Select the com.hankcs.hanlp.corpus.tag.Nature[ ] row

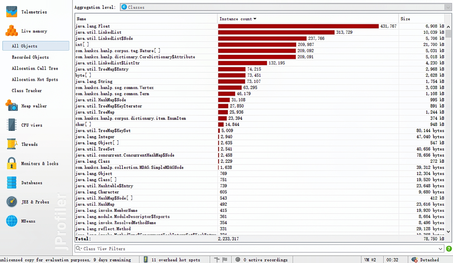click(x=260, y=51)
